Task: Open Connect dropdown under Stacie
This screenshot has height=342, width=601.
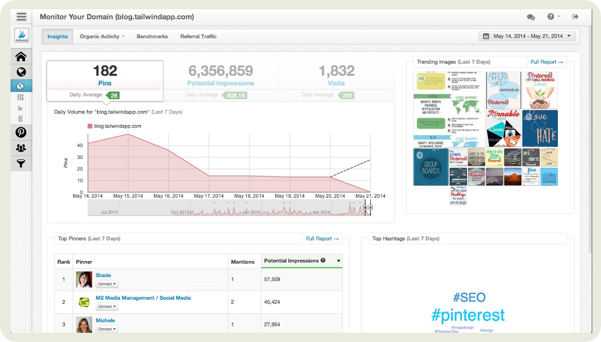Action: point(107,284)
